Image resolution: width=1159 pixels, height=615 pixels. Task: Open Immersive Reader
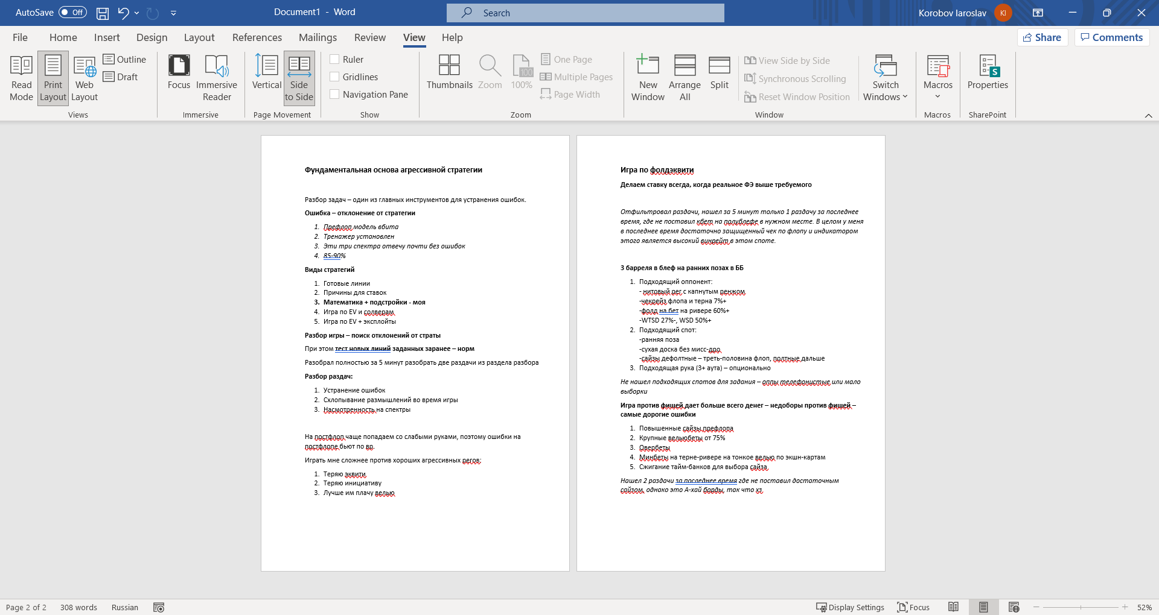coord(217,78)
